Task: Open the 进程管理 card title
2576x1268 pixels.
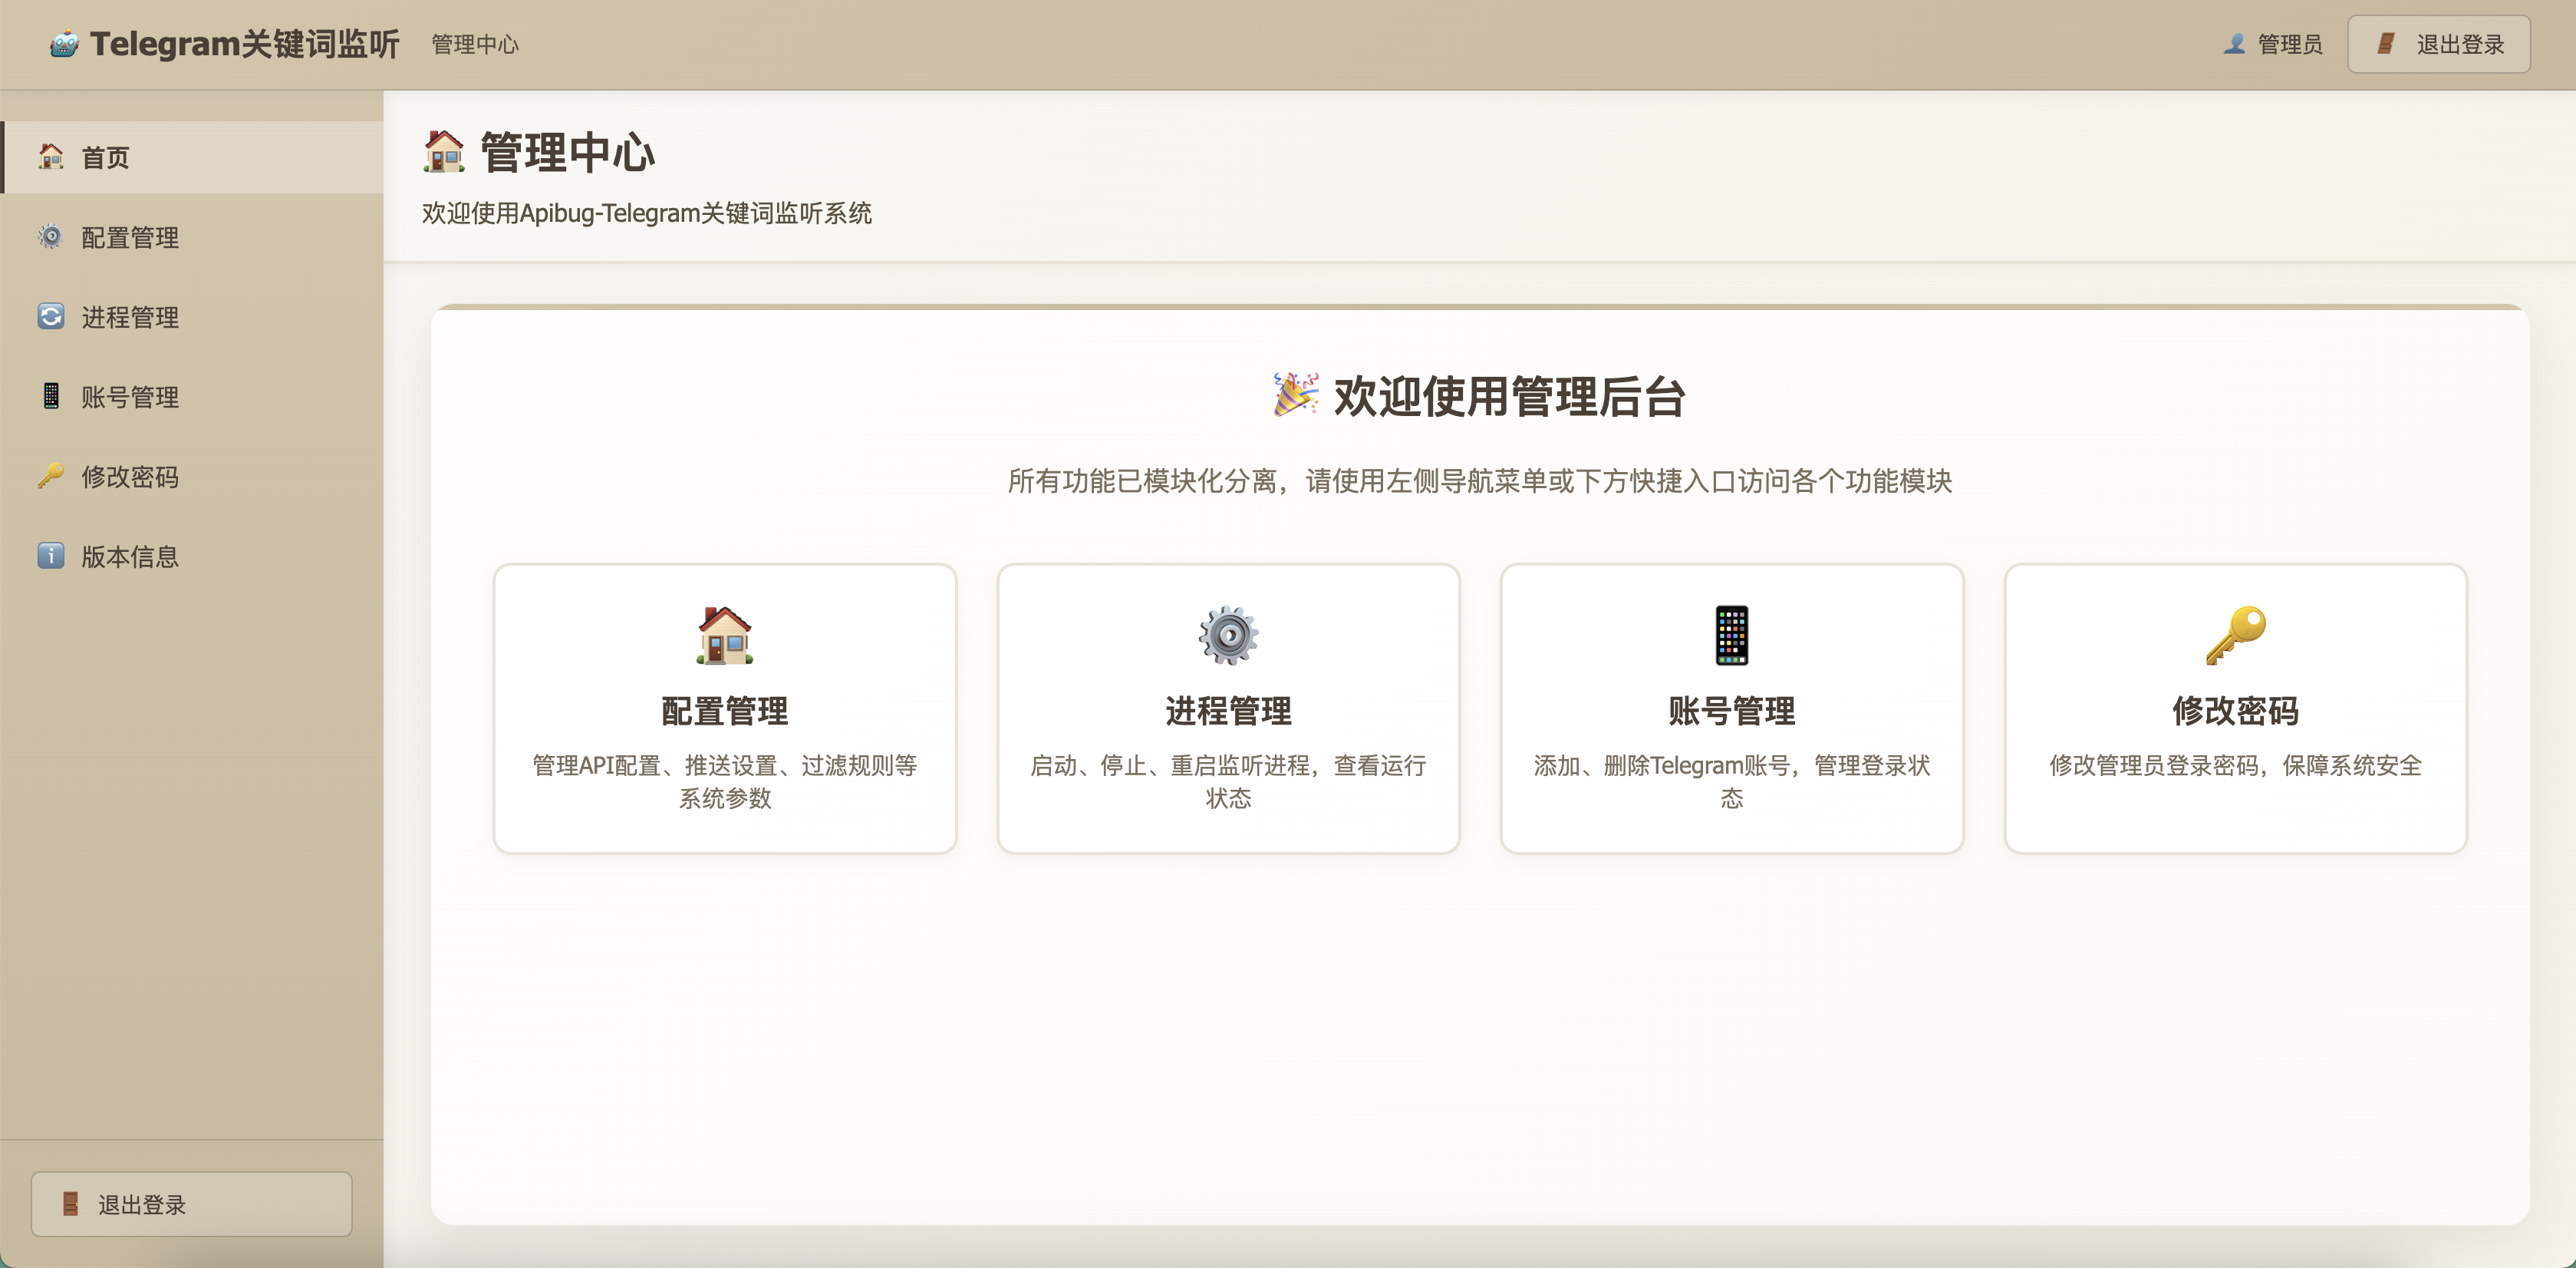Action: coord(1228,711)
